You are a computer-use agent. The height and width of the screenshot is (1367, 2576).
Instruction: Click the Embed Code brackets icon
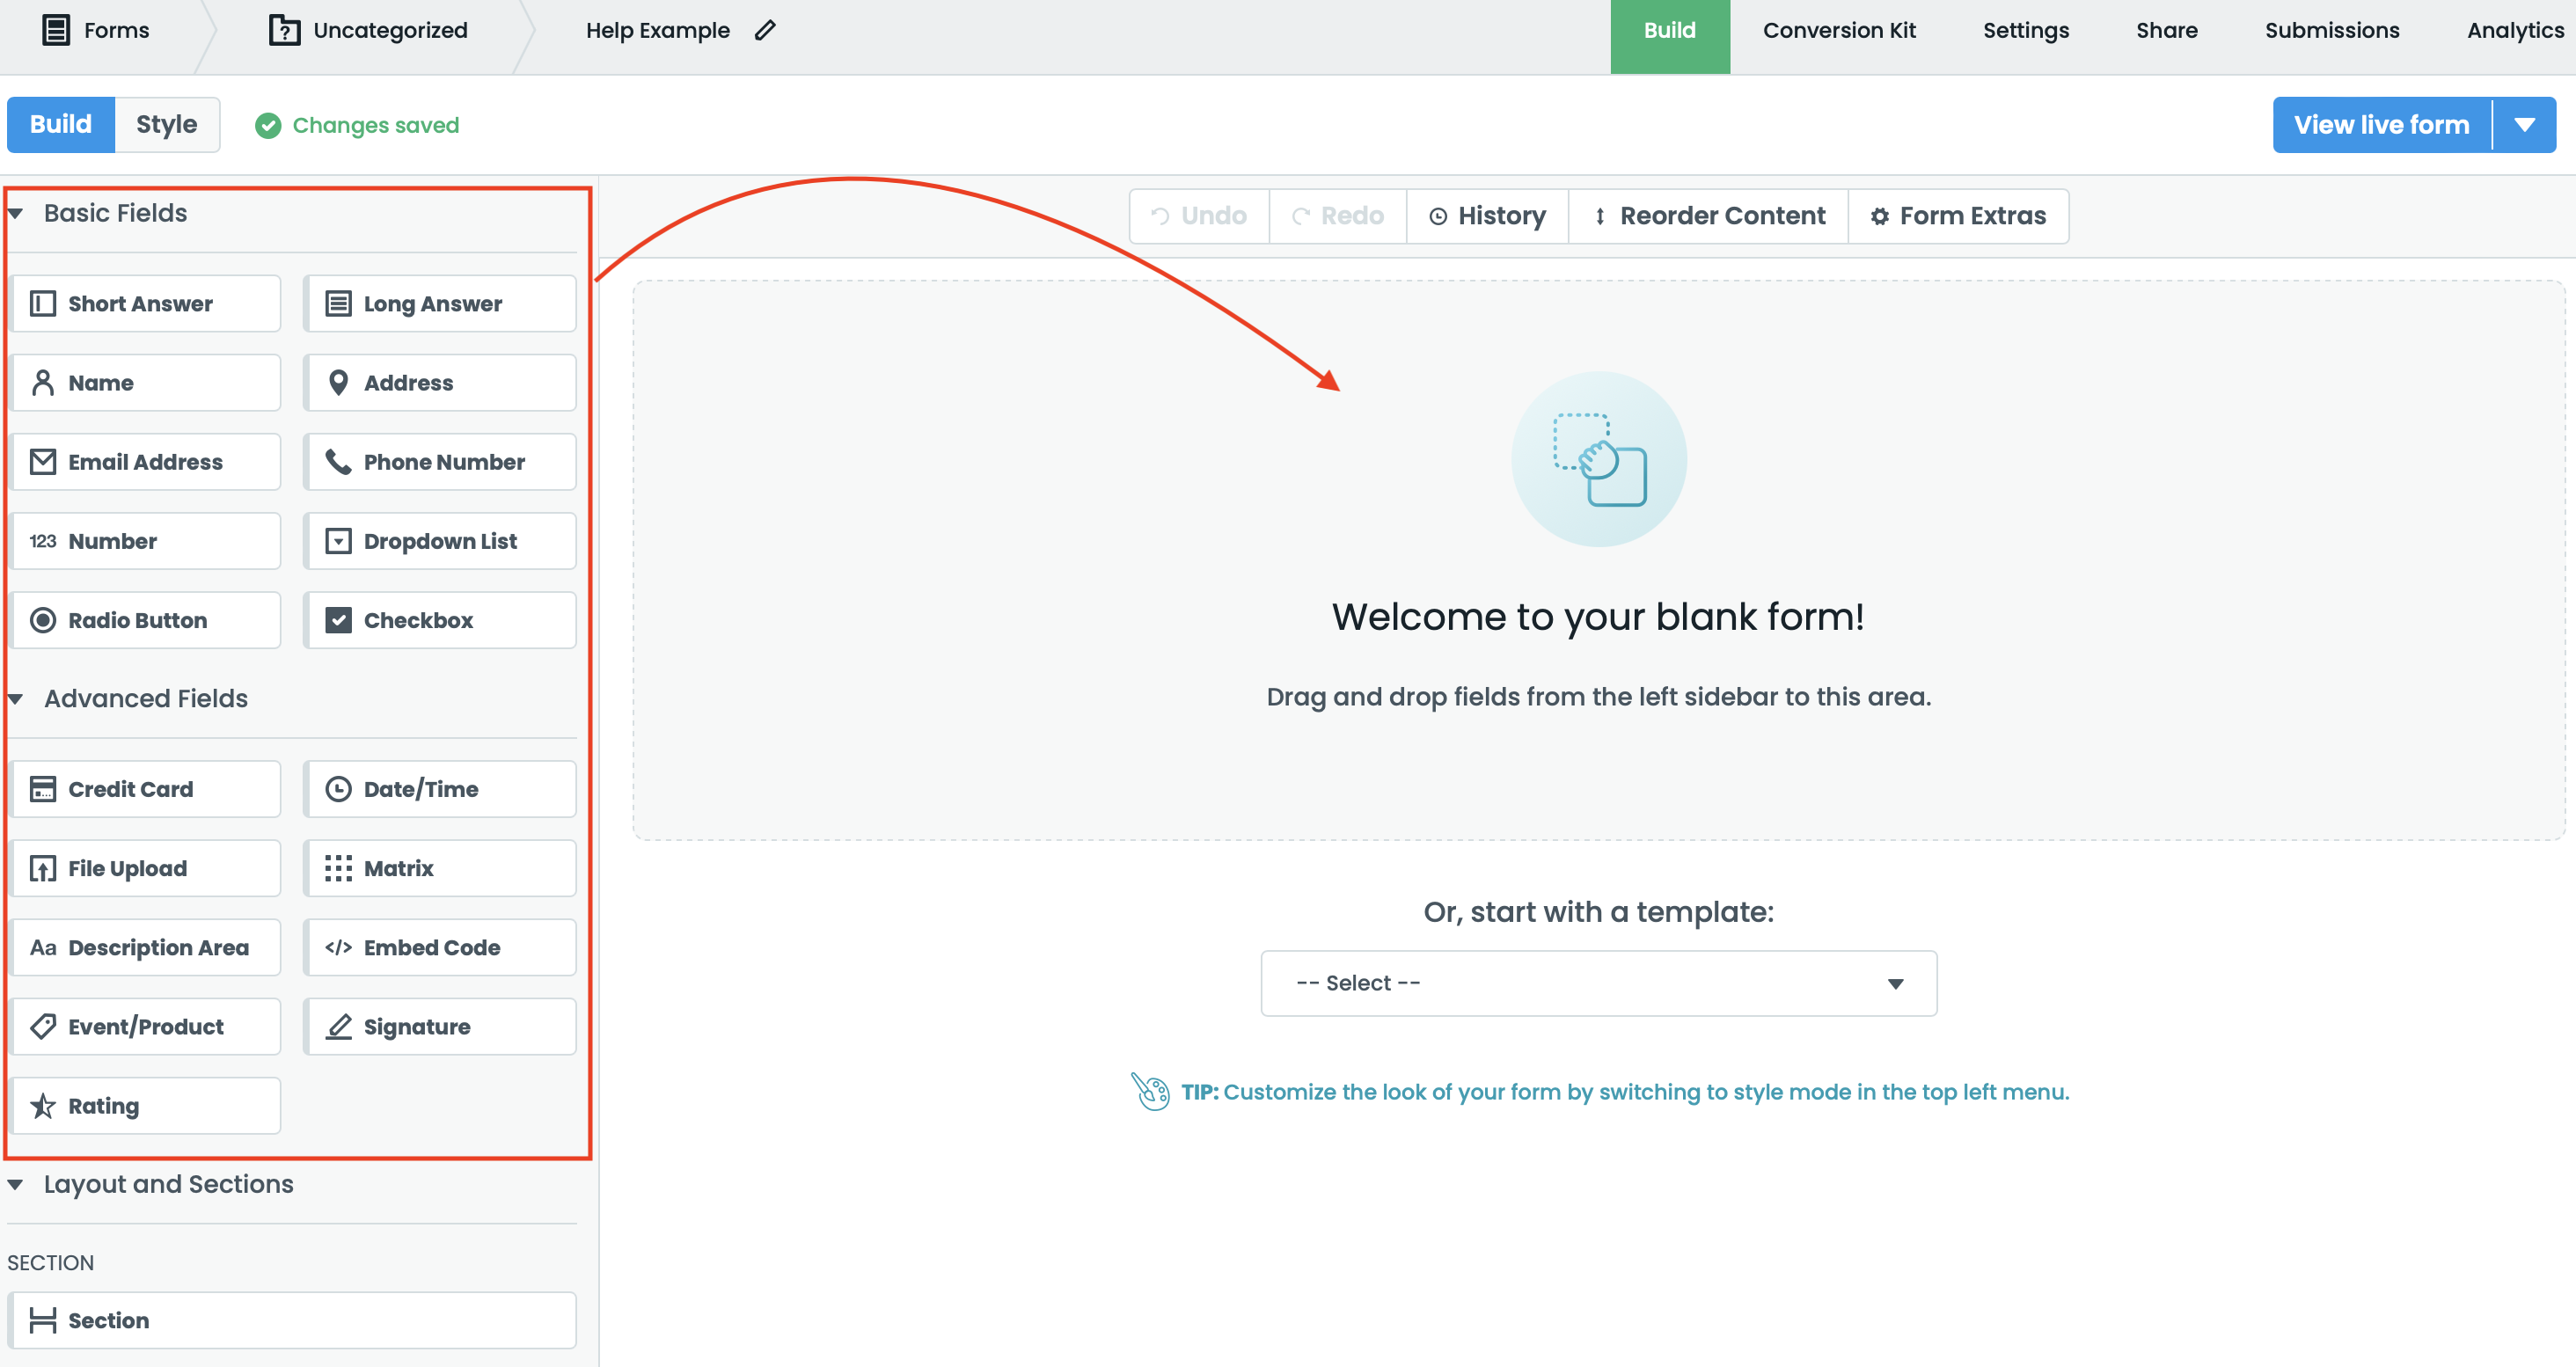pyautogui.click(x=339, y=947)
